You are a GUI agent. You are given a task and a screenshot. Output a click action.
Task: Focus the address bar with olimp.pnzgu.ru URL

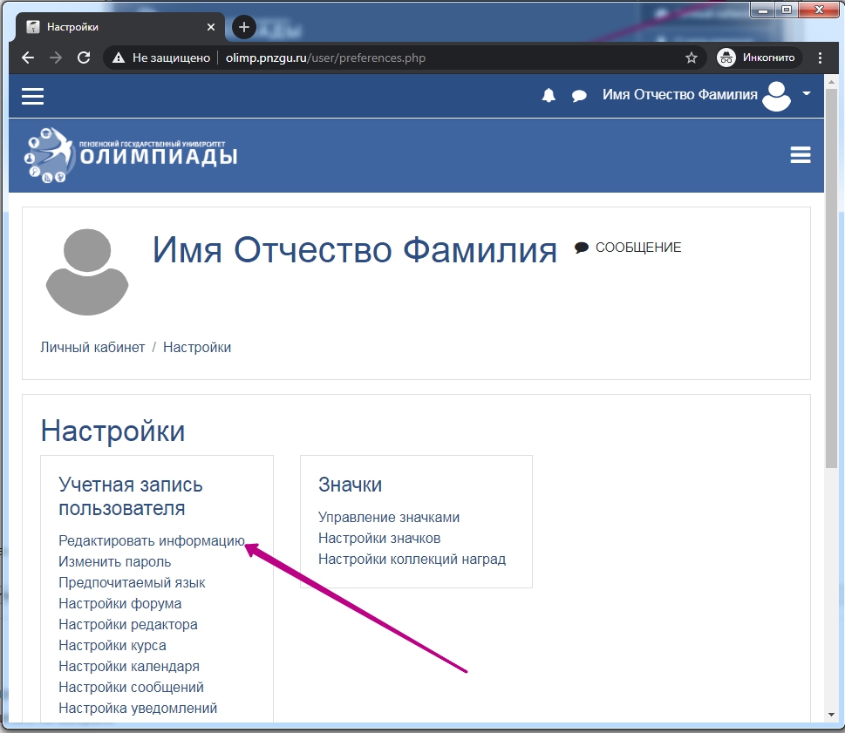tap(325, 58)
